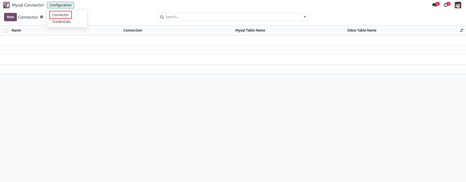Expand the search options dropdown arrow

pyautogui.click(x=305, y=17)
